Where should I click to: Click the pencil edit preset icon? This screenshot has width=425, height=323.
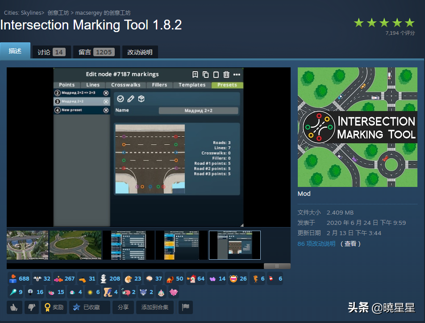coord(131,99)
